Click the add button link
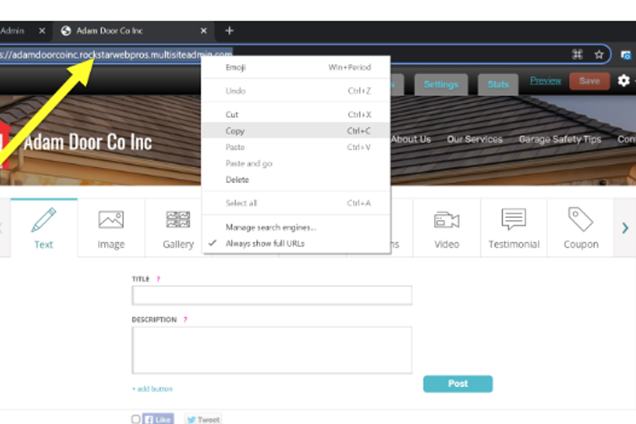636x424 pixels. [152, 389]
